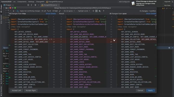Viewport: 174px width, 97px height.
Task: Toggle synchronize scrolling icon
Action: point(96,11)
